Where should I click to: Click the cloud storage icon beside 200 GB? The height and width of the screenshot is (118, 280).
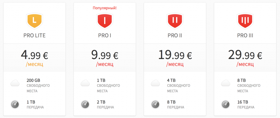point(16,83)
